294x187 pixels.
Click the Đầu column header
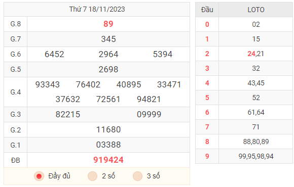coord(207,10)
